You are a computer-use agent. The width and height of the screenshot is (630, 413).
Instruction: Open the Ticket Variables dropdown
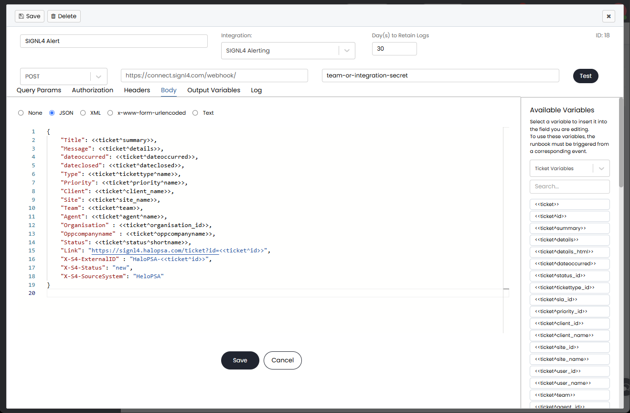(x=570, y=168)
